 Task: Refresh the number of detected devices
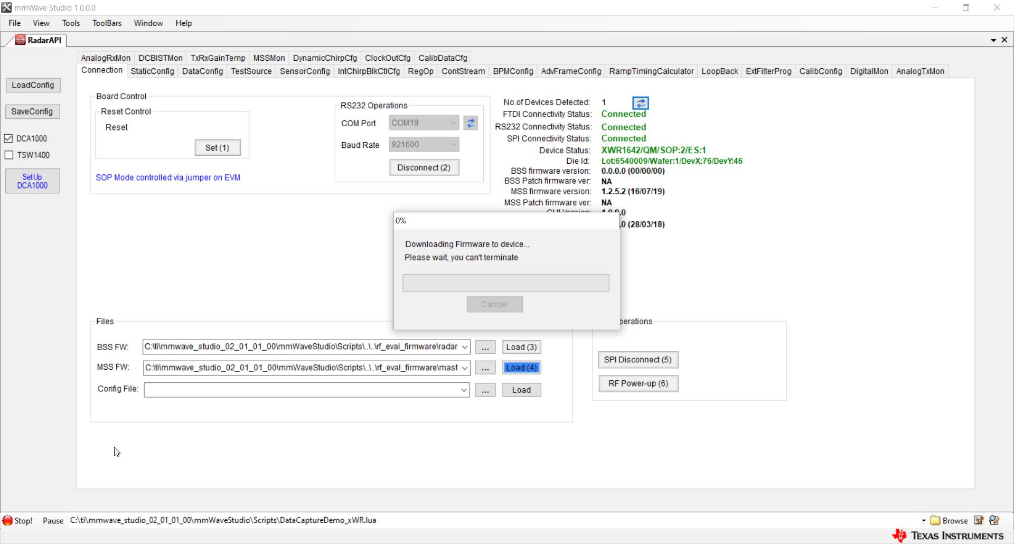pyautogui.click(x=640, y=103)
